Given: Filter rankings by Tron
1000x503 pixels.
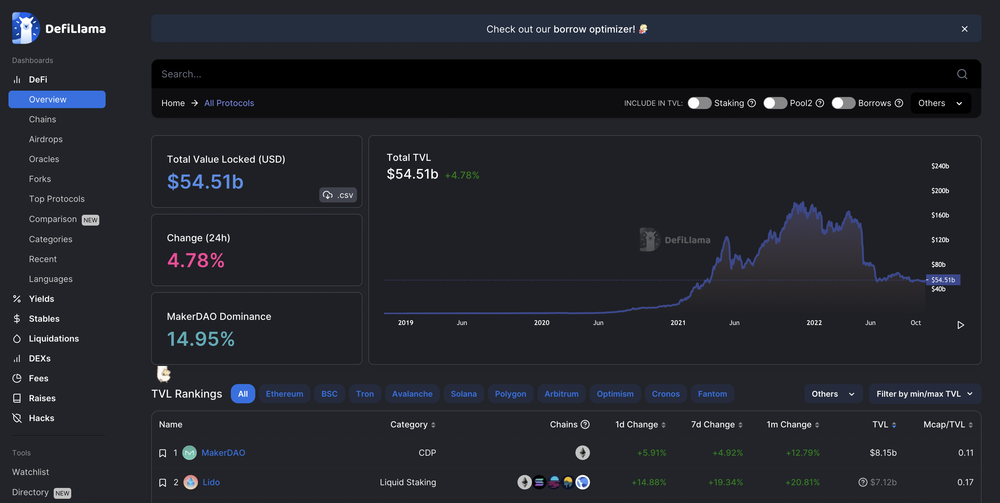Looking at the screenshot, I should (x=365, y=394).
